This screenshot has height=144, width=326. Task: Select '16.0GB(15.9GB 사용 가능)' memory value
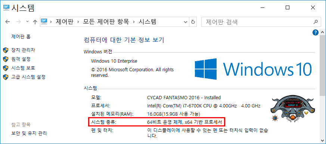tap(173, 114)
